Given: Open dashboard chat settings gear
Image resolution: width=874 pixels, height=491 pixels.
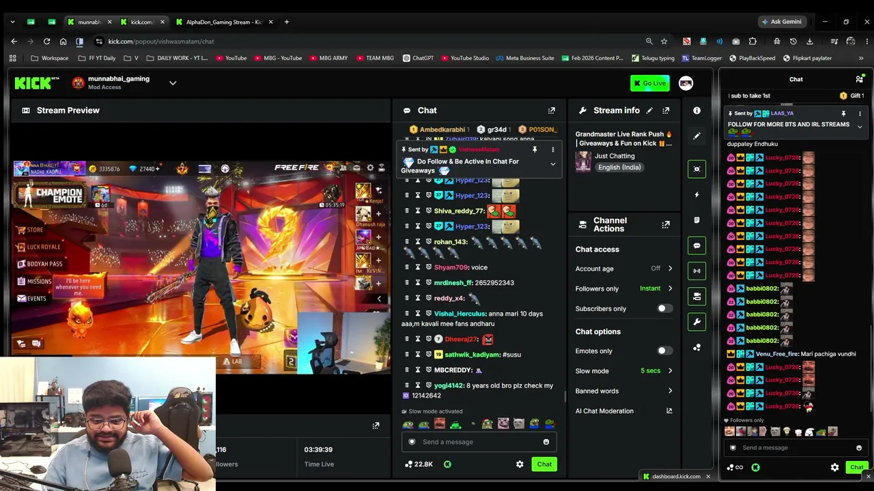Looking at the screenshot, I should (x=520, y=464).
